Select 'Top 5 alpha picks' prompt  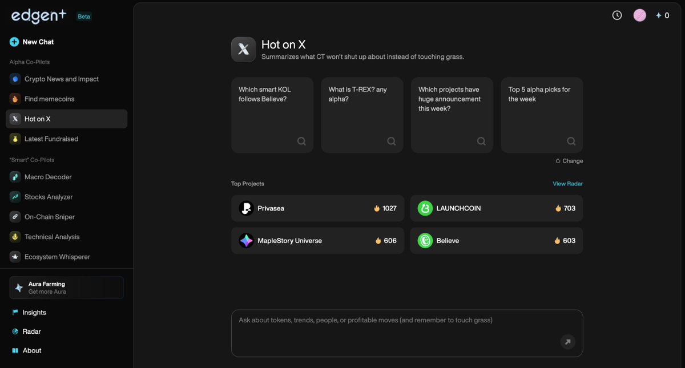coord(542,115)
